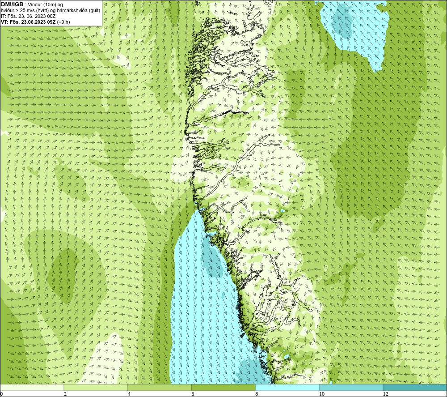
Task: Click the legend scale value 10
Action: point(321,394)
